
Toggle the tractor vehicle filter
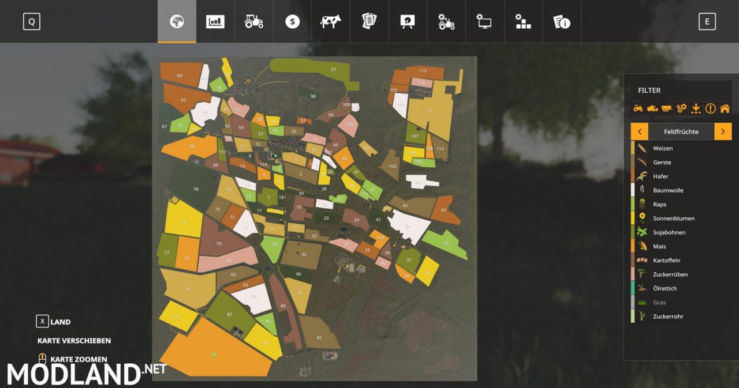coord(638,108)
